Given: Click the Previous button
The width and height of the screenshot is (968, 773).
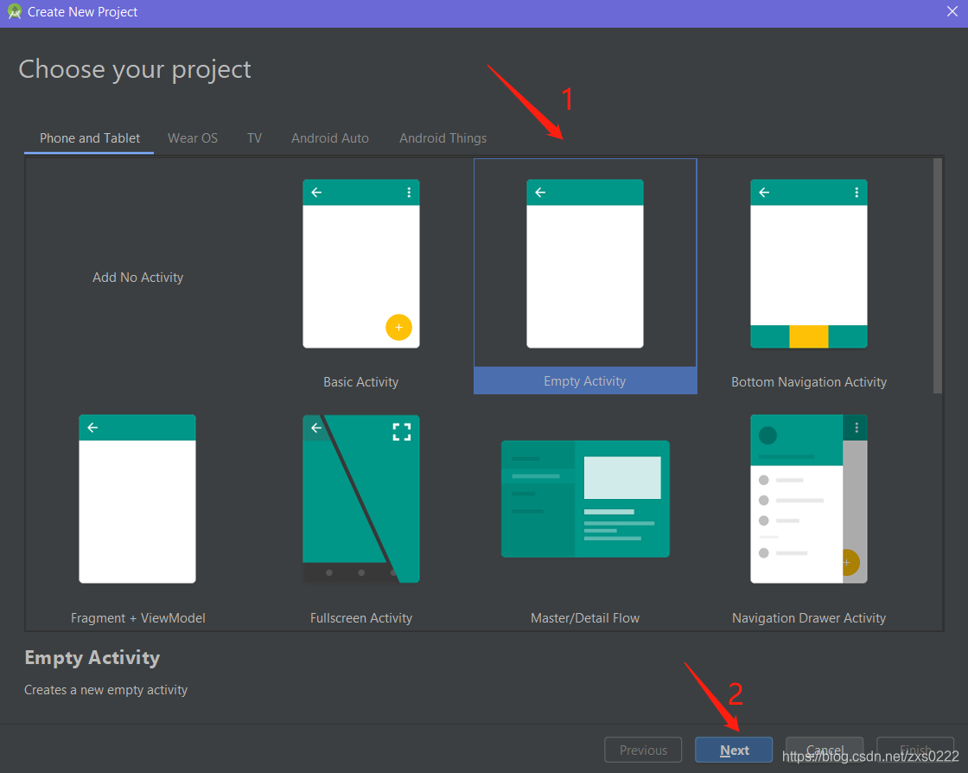Looking at the screenshot, I should (643, 750).
